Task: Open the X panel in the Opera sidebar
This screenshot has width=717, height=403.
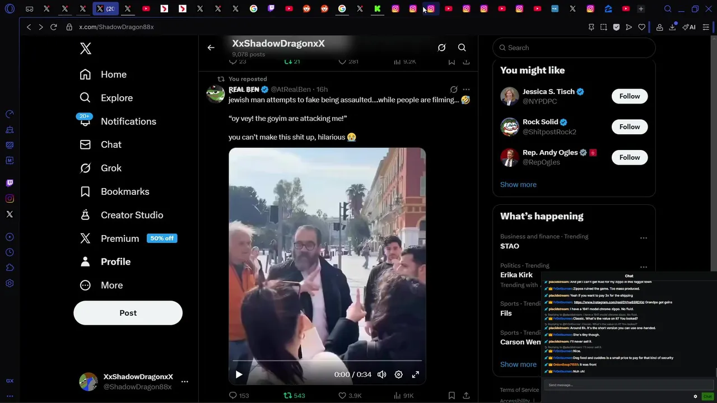Action: (x=10, y=214)
